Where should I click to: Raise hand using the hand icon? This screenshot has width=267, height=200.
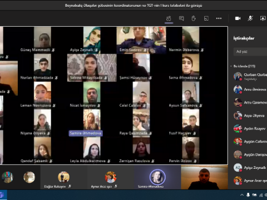(194, 18)
